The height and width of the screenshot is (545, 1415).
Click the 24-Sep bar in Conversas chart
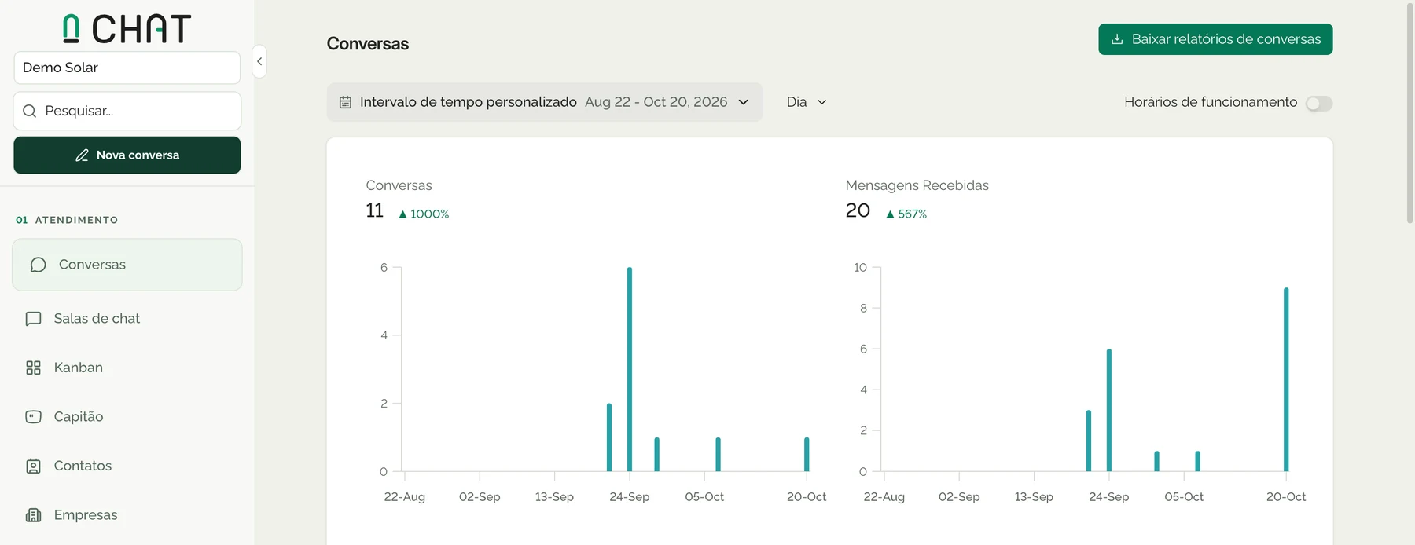(x=630, y=369)
